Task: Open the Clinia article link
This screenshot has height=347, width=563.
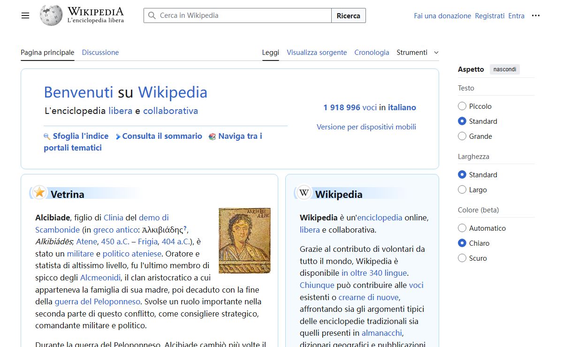Action: click(114, 218)
